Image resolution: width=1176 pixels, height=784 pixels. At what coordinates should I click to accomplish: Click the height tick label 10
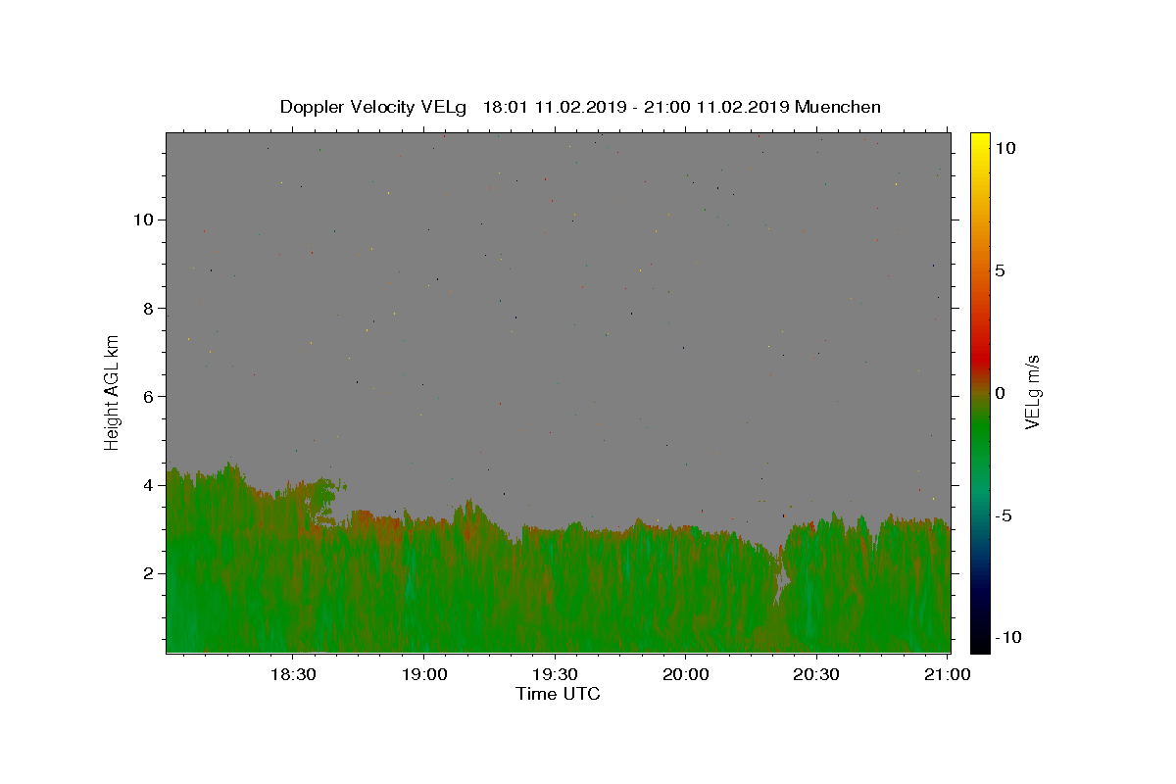143,220
